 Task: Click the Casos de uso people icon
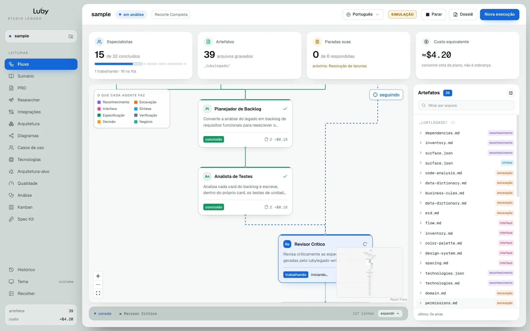(11, 147)
